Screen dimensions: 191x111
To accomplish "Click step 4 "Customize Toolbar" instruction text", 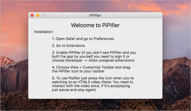I will 91,69.
